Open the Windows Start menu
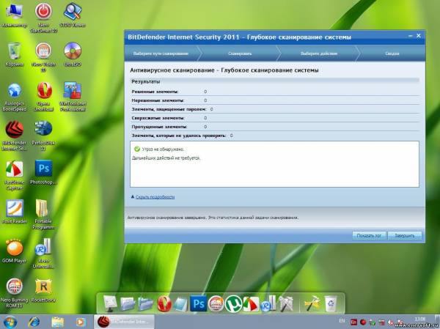Viewport: 440px width, 329px height. click(x=9, y=322)
